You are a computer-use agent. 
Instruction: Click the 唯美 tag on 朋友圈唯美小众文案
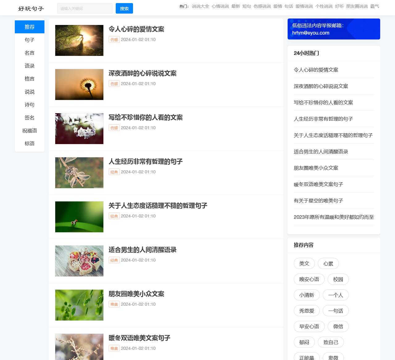(x=114, y=304)
